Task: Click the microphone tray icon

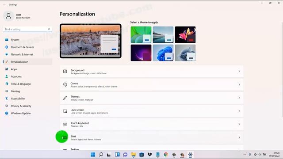Action: (x=250, y=155)
